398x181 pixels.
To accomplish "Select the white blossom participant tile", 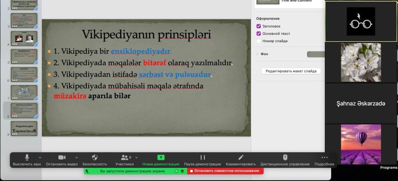I will click(x=361, y=62).
